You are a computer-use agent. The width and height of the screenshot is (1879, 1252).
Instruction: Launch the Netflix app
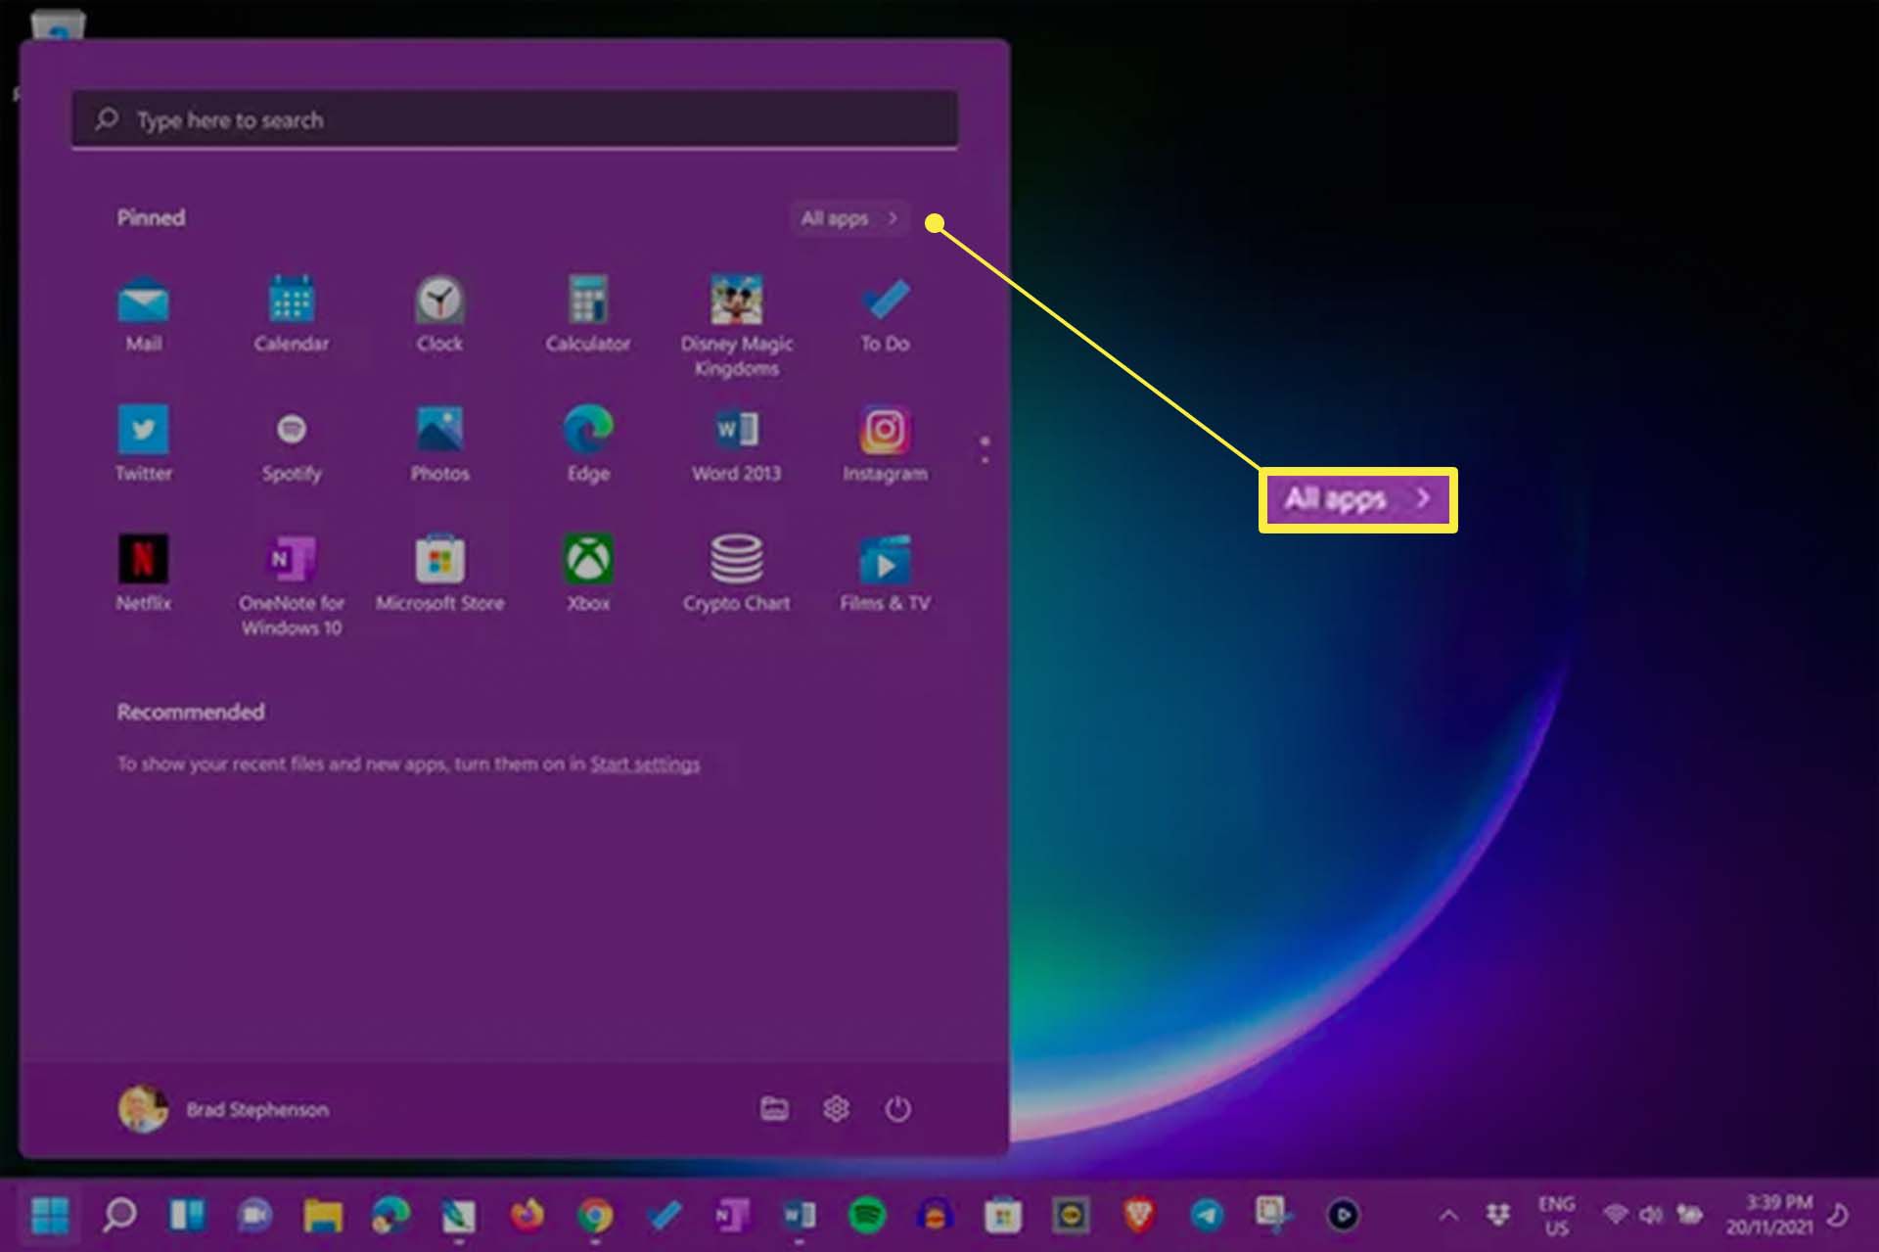[143, 575]
